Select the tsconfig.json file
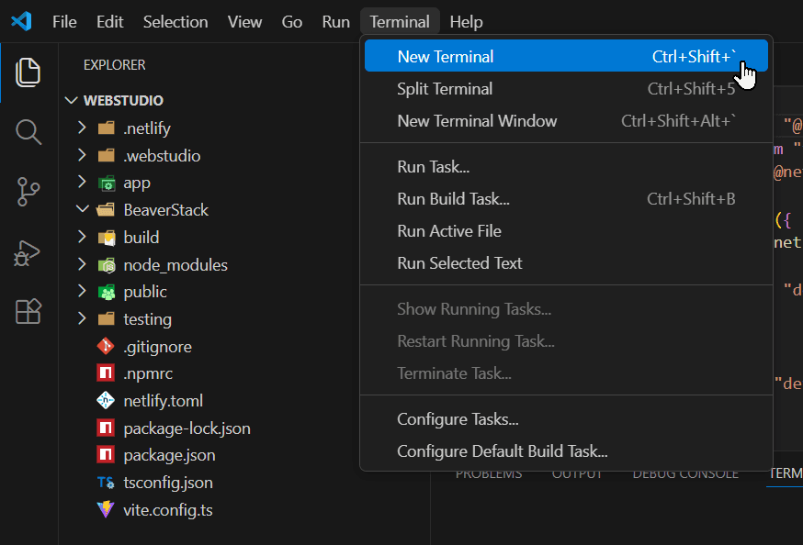This screenshot has width=803, height=545. coord(168,483)
